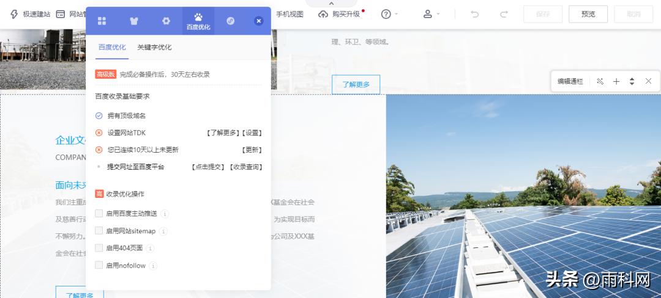Click the 高级版 badge
Screen dimensions: 661x298
click(x=105, y=74)
